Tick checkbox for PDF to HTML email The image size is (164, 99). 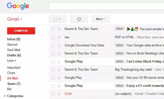[x=53, y=37]
